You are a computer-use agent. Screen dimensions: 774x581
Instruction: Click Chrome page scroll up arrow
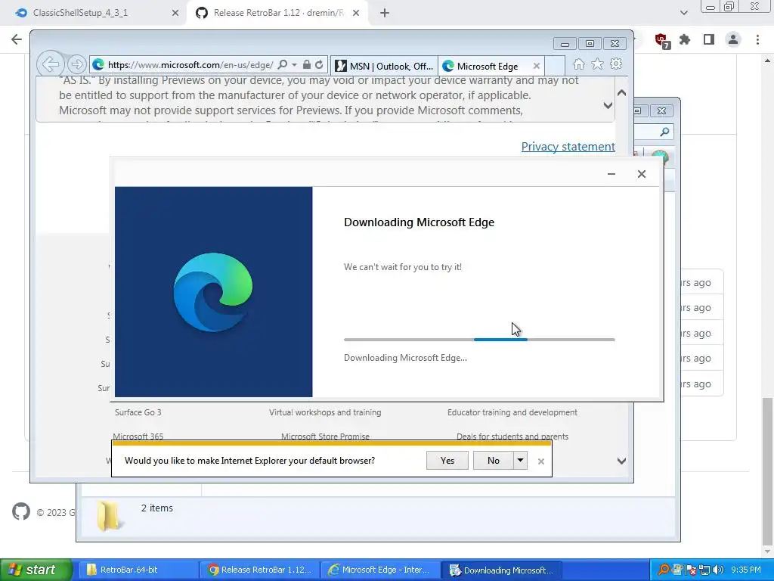pos(768,61)
